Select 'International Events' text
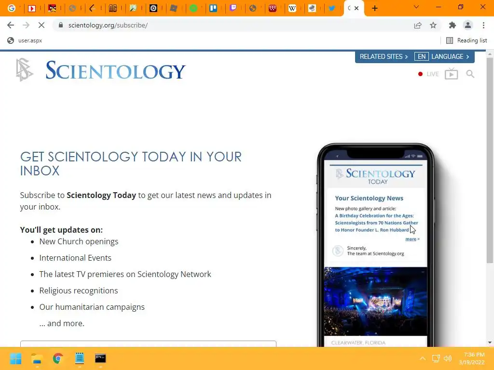The image size is (494, 370). click(x=75, y=258)
